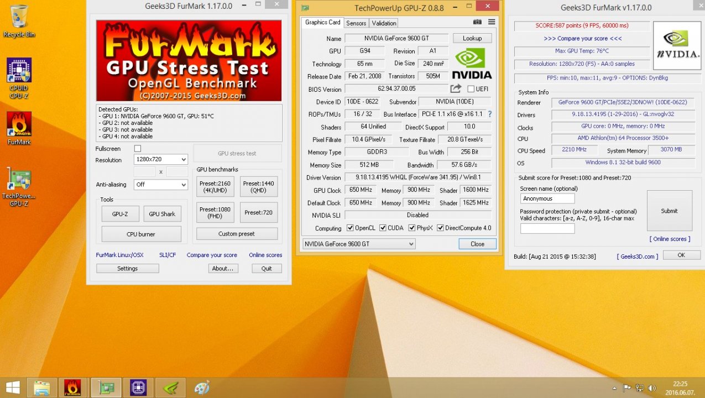Switch to FurMark taskbar icon

[73, 387]
